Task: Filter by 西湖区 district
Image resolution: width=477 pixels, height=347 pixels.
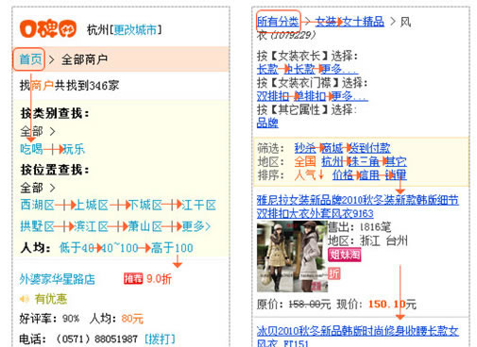Action: point(38,205)
